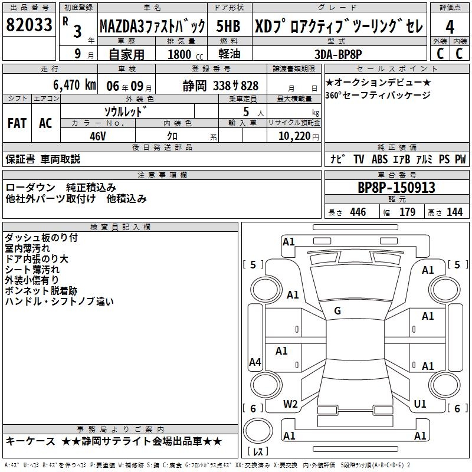The image size is (472, 472).
Task: Select the note line ローダウン 純正積込み
Action: [61, 188]
